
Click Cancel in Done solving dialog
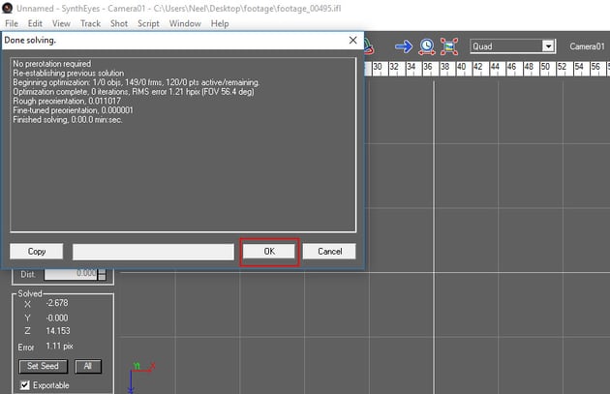point(329,252)
